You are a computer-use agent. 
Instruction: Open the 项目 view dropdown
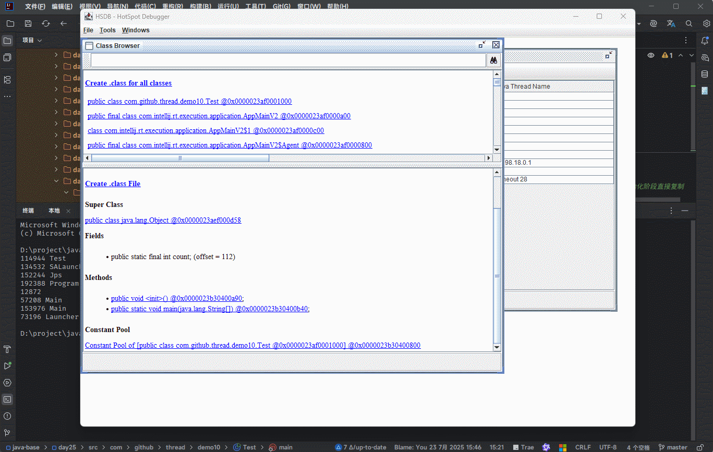(x=32, y=40)
